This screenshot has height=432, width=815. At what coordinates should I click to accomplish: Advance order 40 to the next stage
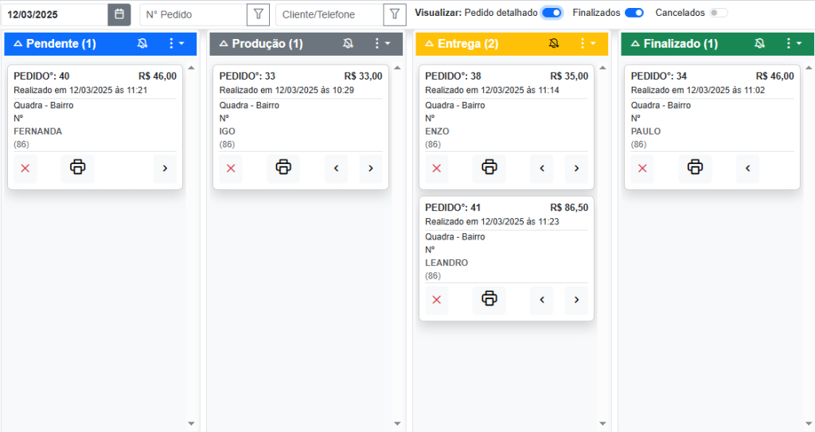165,168
